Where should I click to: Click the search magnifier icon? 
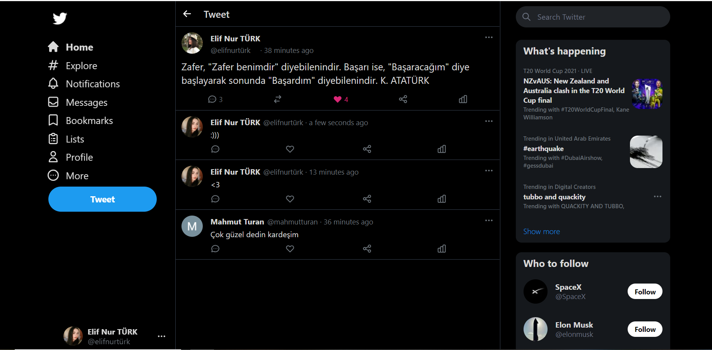(x=526, y=17)
